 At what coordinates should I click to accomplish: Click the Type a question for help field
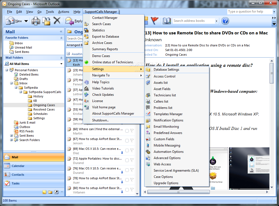(x=250, y=12)
